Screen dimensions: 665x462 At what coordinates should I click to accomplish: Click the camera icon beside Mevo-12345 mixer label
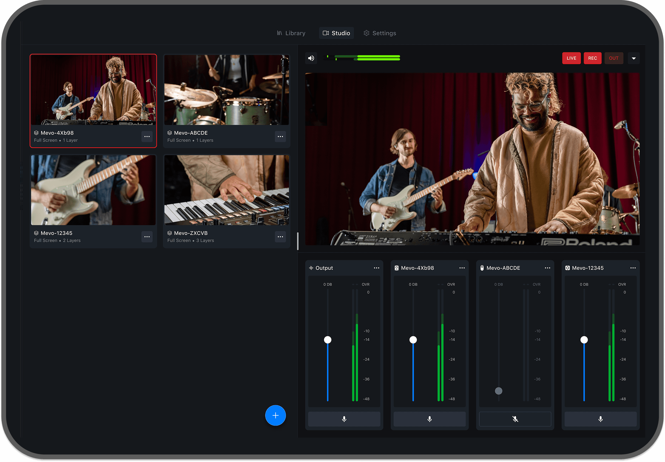click(567, 268)
